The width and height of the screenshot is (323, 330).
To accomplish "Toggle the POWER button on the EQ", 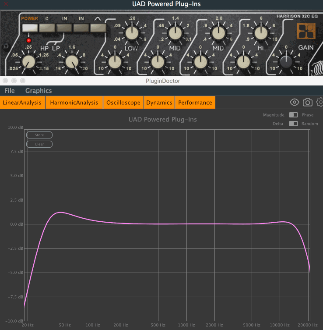I will coord(30,28).
